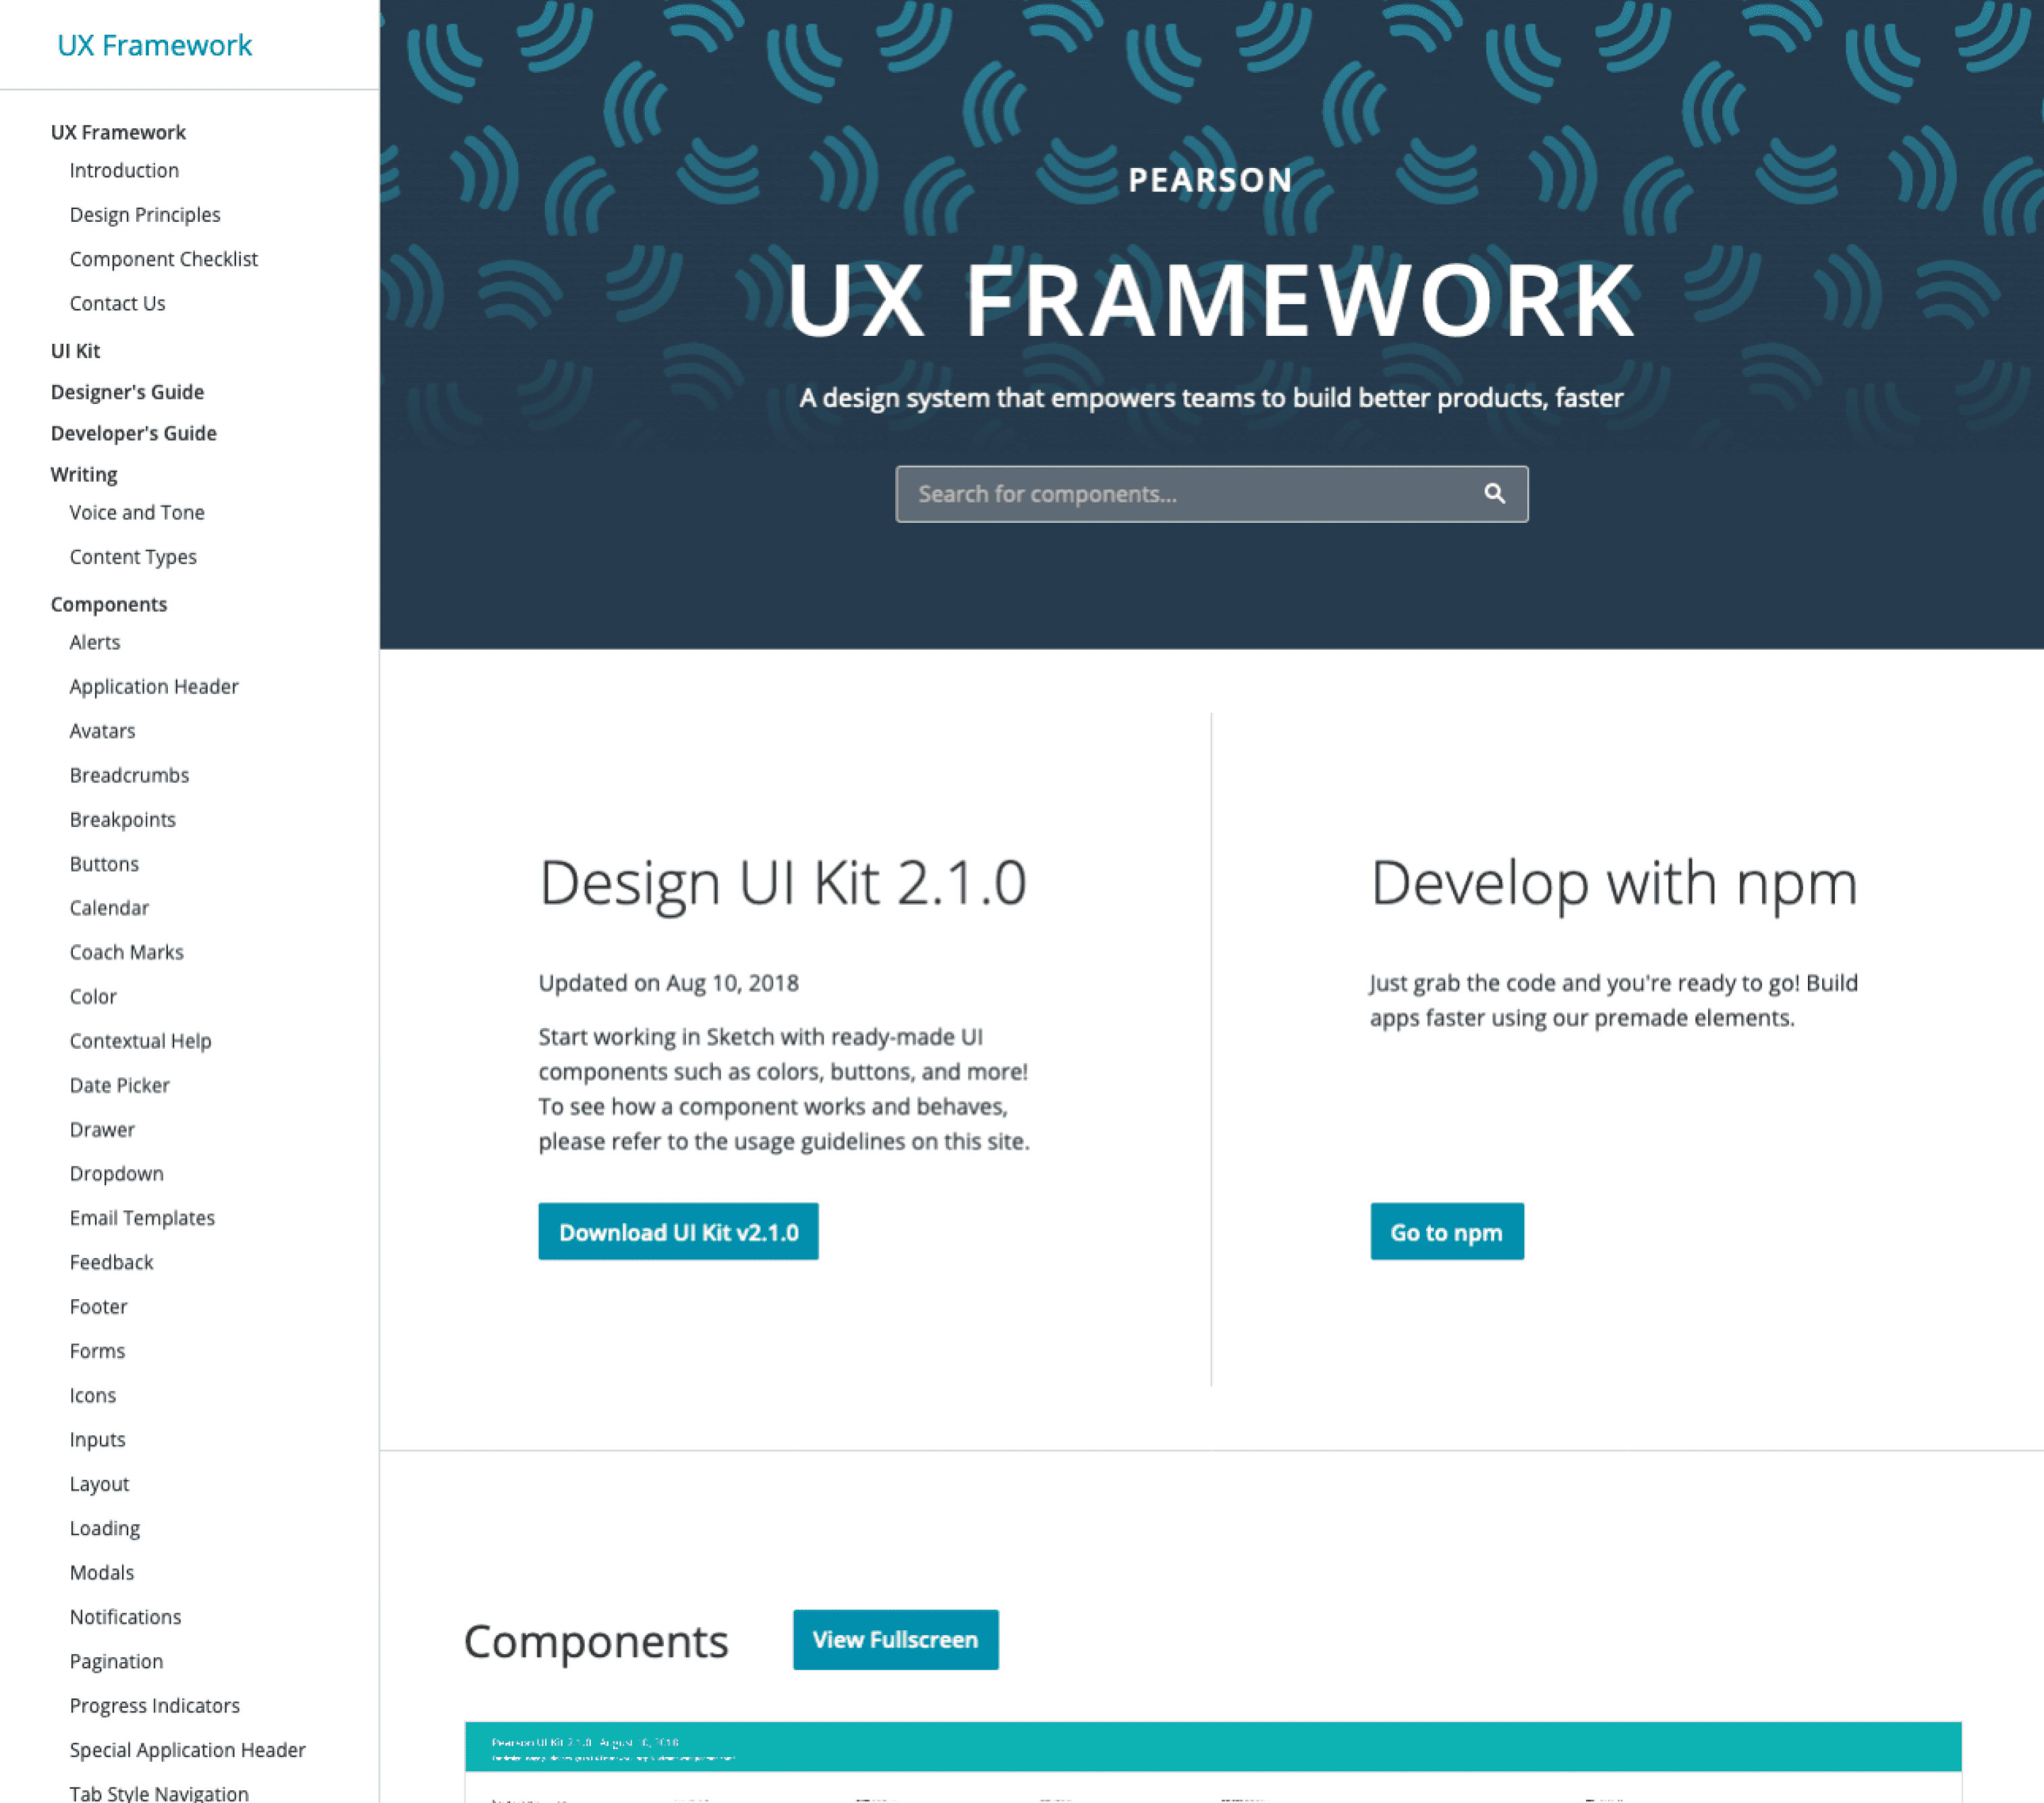
Task: Select the Writing section heading
Action: click(x=84, y=474)
